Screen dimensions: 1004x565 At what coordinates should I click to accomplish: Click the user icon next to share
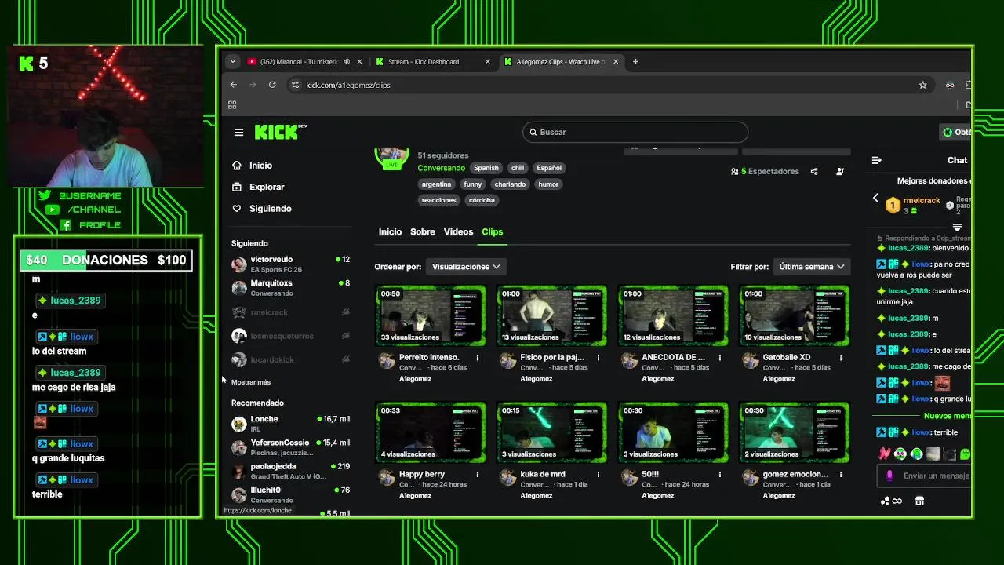(x=840, y=171)
